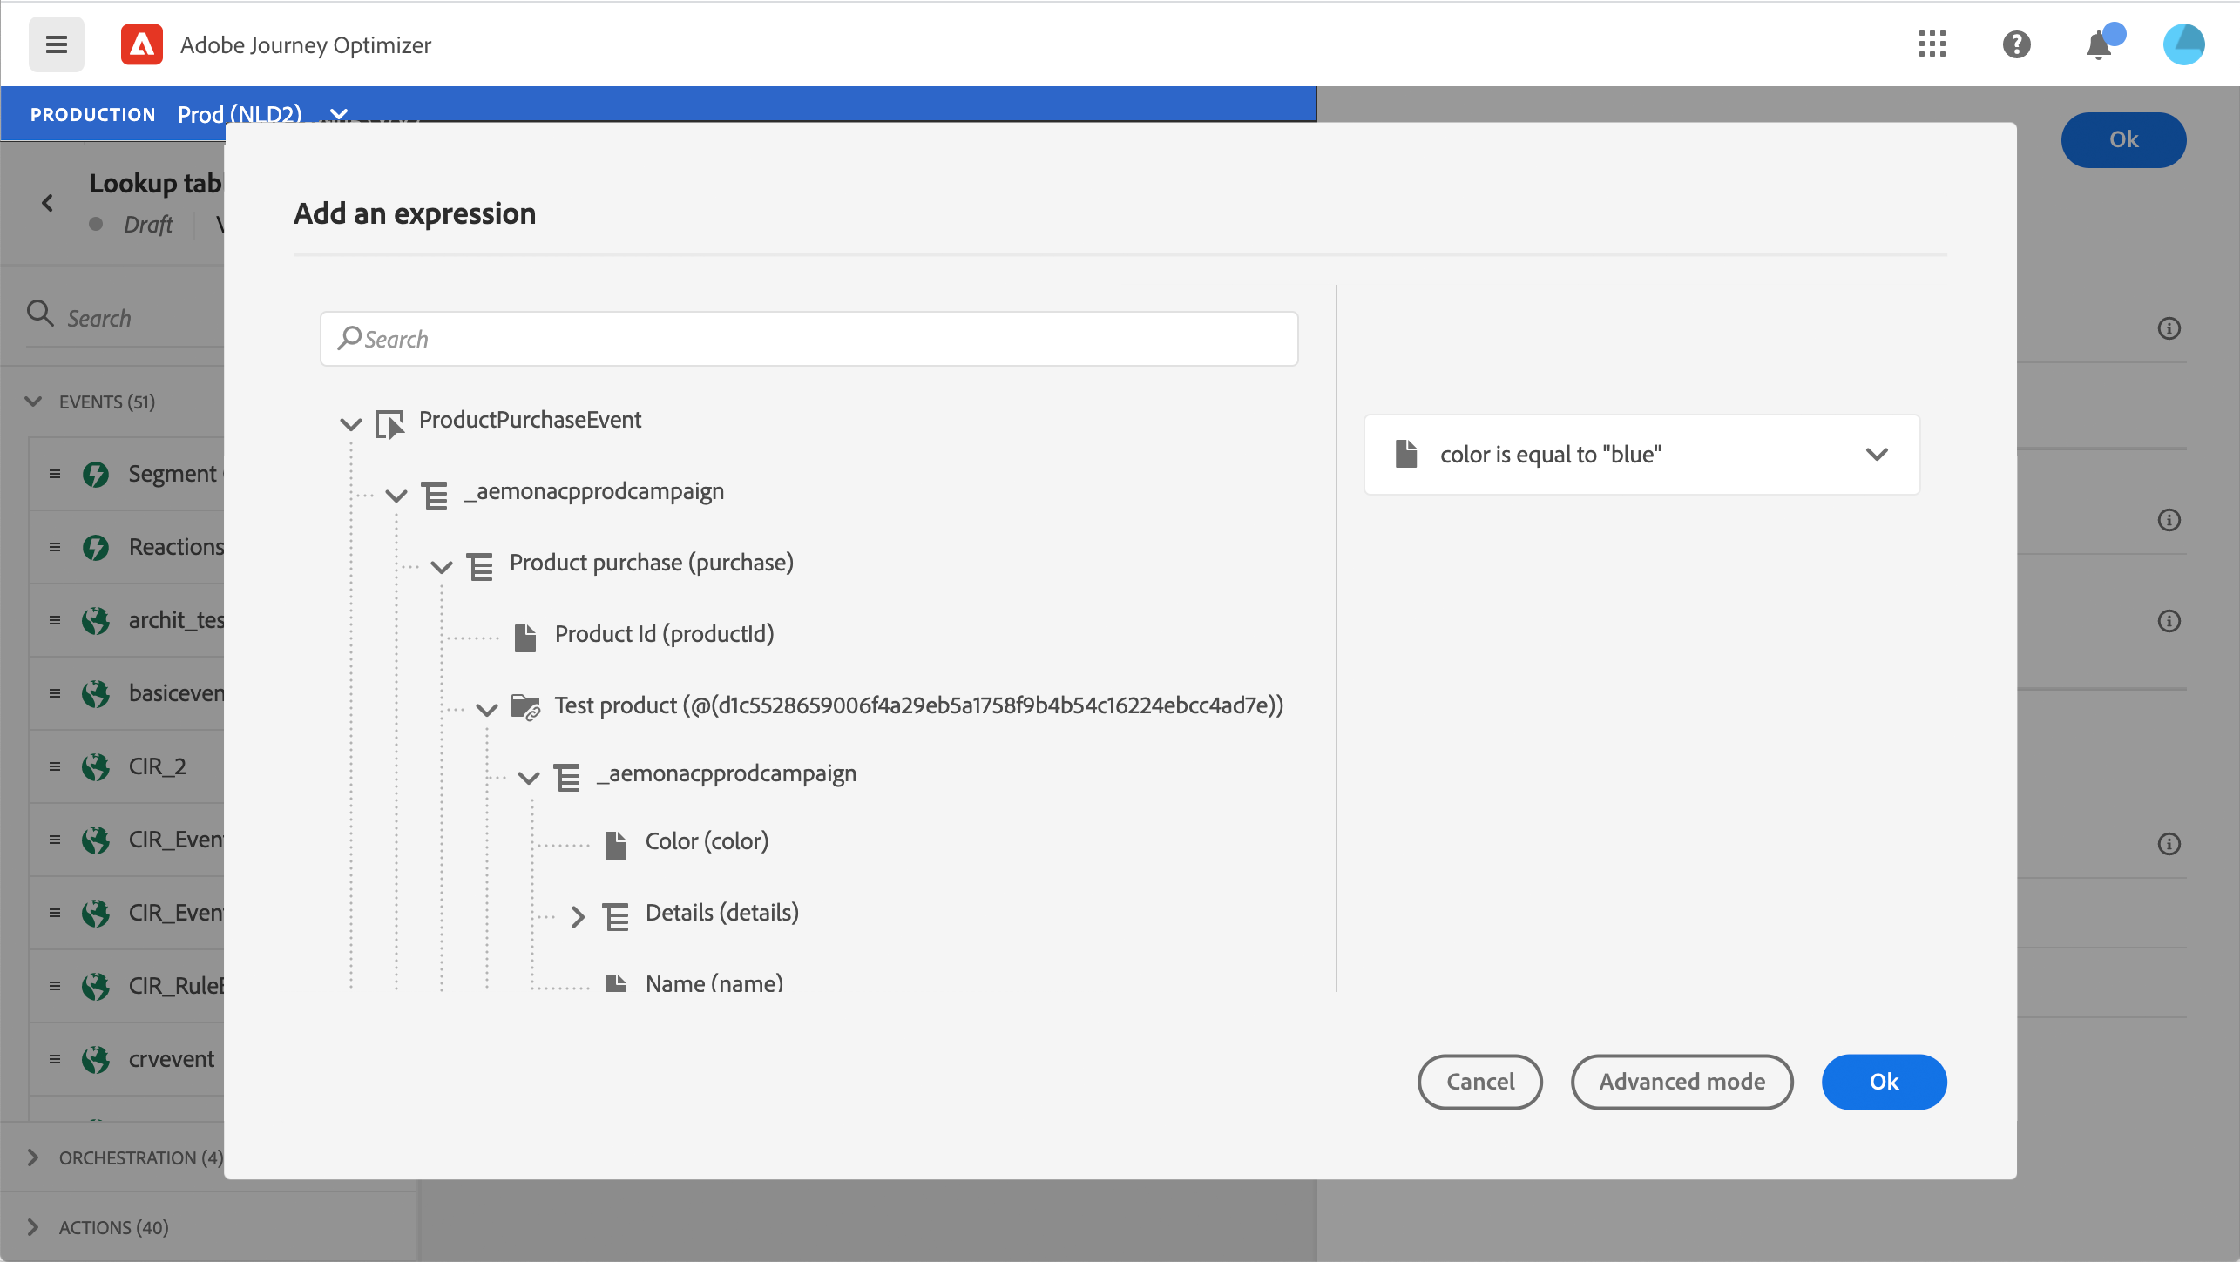This screenshot has width=2240, height=1262.
Task: Open the hamburger navigation menu
Action: click(57, 44)
